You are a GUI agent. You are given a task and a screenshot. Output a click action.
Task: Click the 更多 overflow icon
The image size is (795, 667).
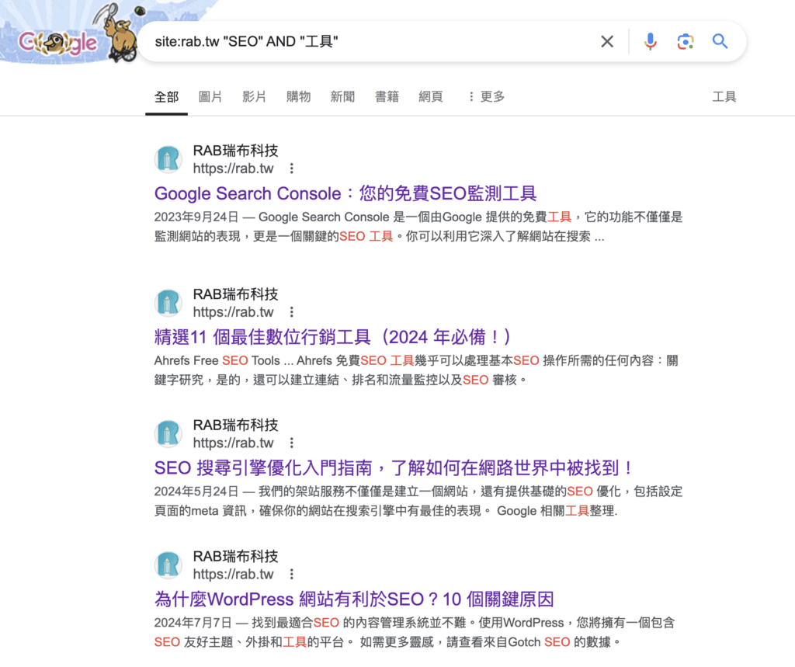pyautogui.click(x=483, y=96)
